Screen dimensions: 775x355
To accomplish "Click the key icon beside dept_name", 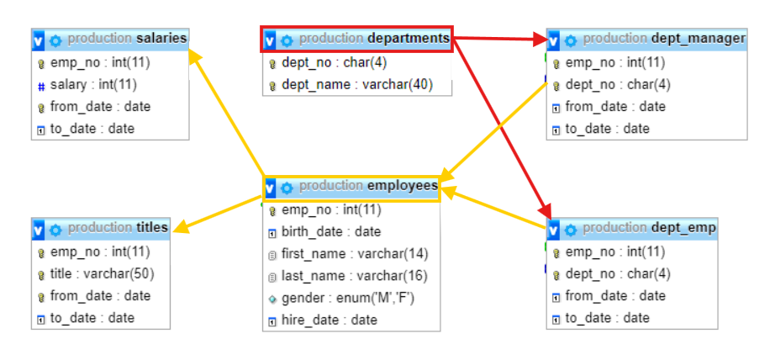I will click(x=272, y=86).
